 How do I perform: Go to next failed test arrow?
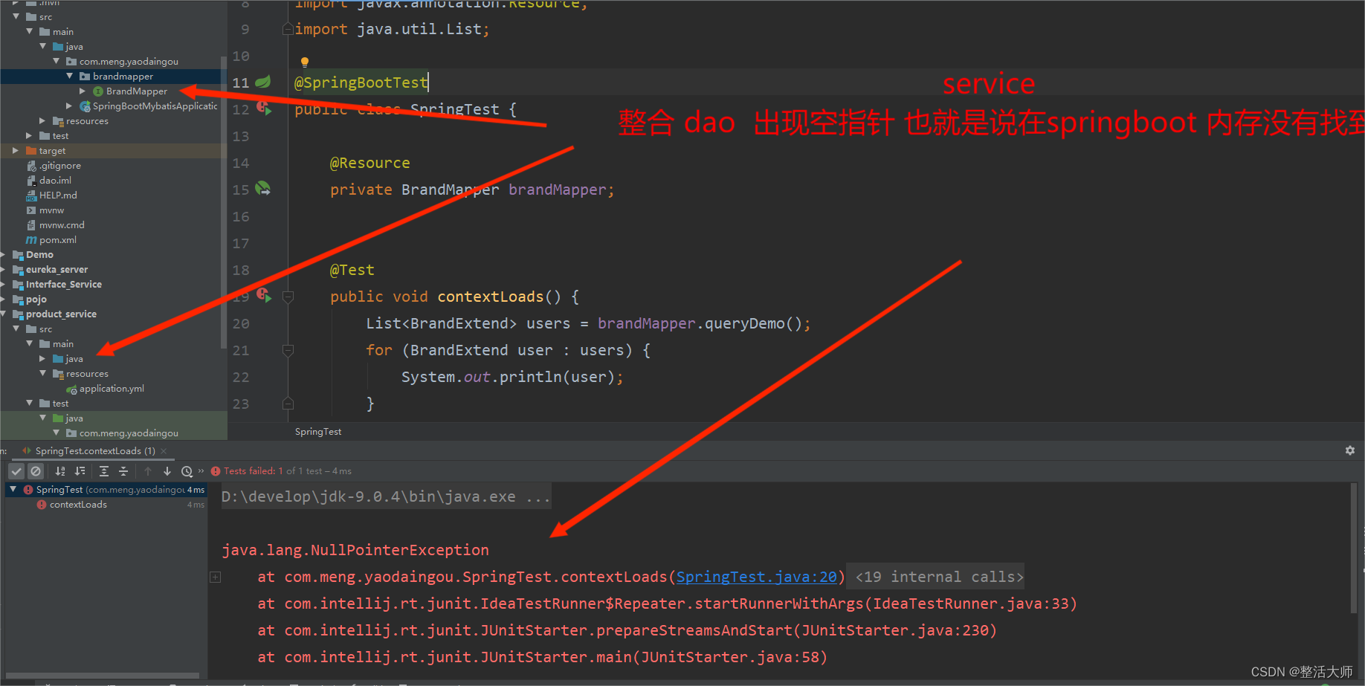[167, 471]
